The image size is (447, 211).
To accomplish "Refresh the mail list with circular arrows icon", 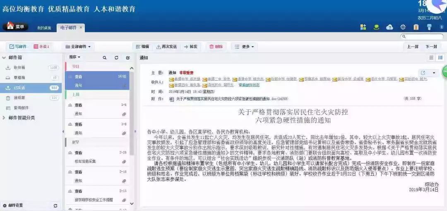I will (116, 58).
